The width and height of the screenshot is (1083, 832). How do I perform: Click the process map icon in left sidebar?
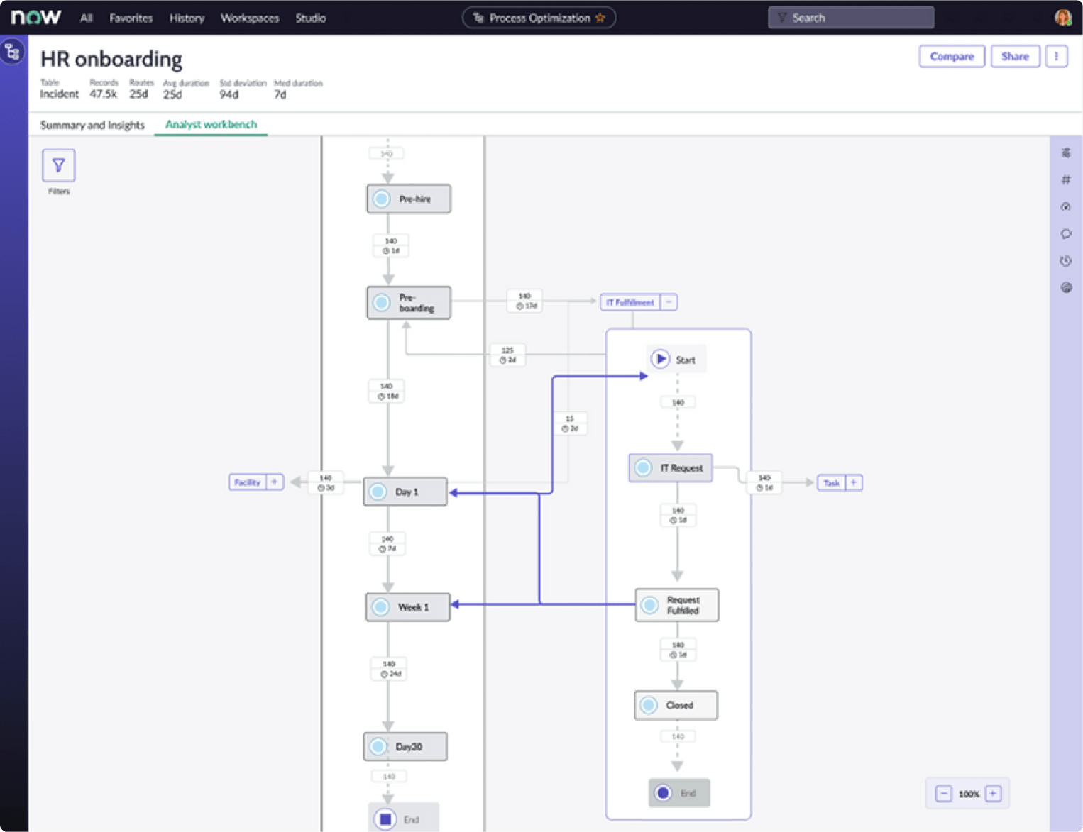[11, 51]
